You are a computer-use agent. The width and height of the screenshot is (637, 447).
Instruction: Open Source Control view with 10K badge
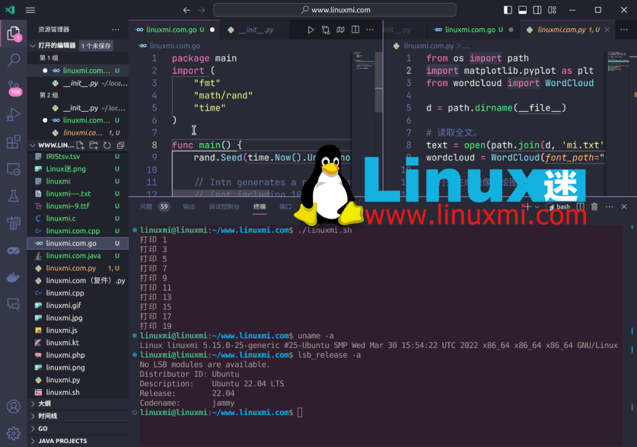tap(14, 87)
